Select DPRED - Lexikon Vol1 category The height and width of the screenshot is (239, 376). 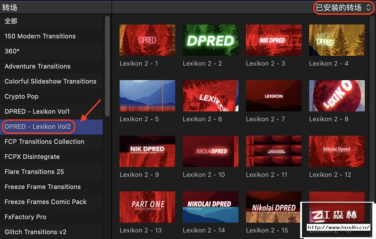click(x=51, y=112)
